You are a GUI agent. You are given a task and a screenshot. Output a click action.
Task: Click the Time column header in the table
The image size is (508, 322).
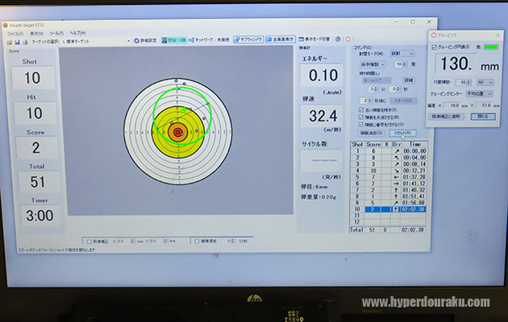415,145
